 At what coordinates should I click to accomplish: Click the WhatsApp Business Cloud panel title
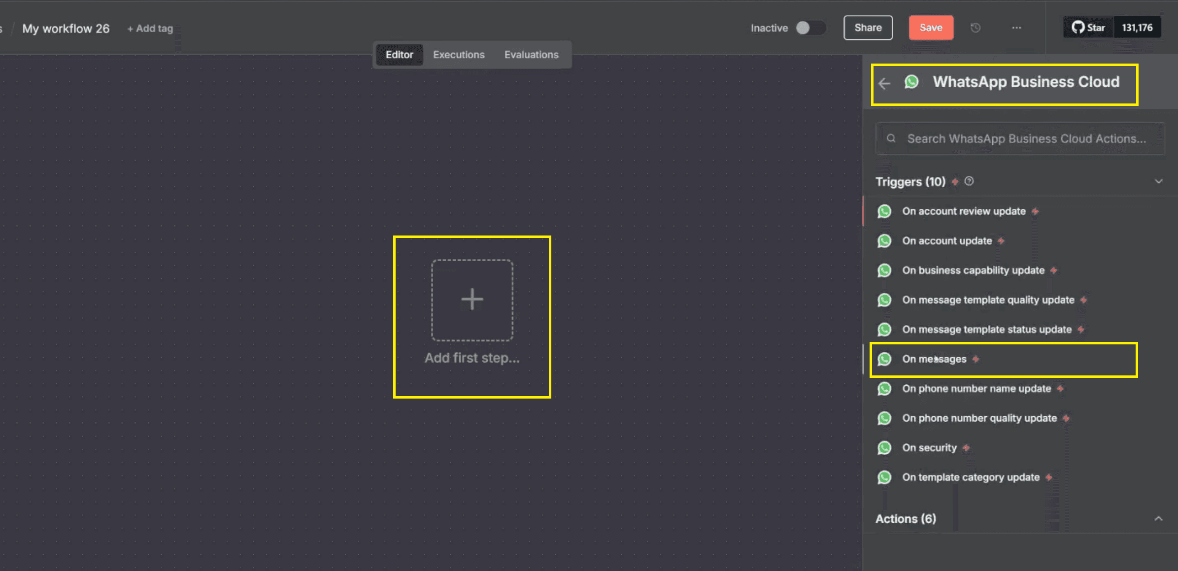pos(1026,82)
